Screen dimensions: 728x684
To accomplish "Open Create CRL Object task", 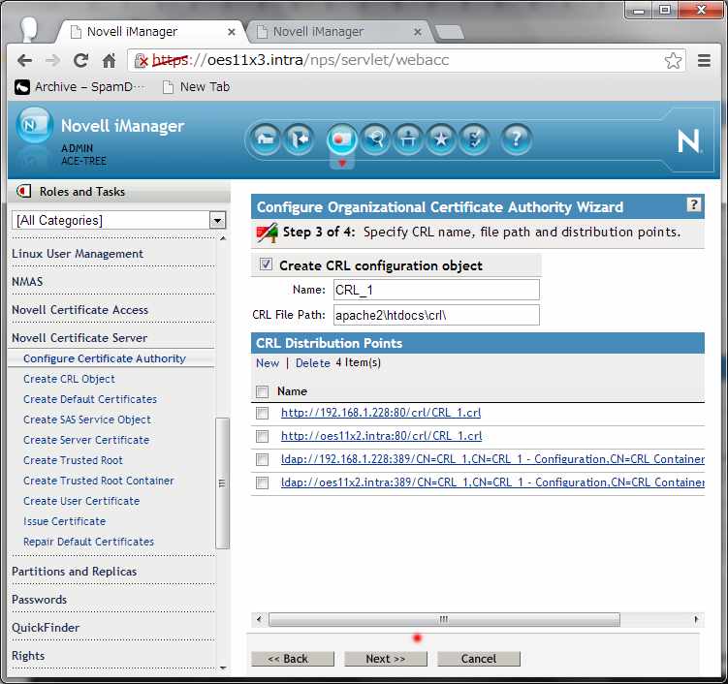I will click(x=69, y=379).
